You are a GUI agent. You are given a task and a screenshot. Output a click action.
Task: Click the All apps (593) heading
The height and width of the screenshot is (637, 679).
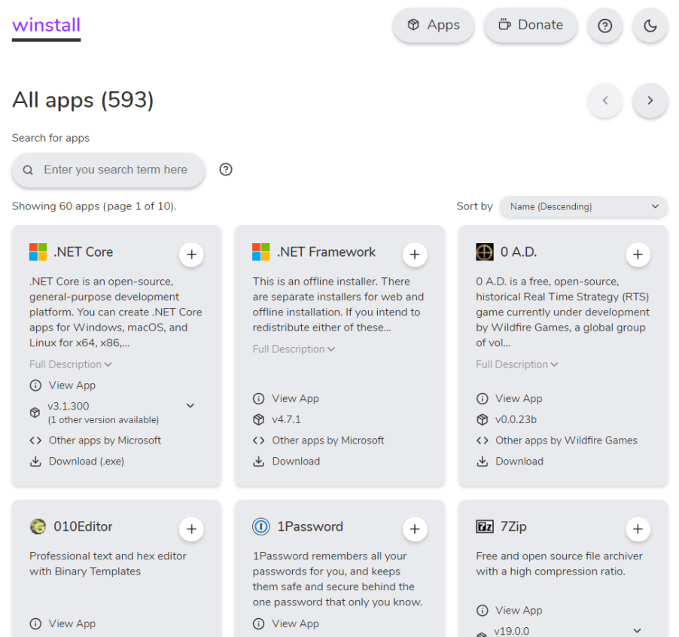tap(83, 100)
